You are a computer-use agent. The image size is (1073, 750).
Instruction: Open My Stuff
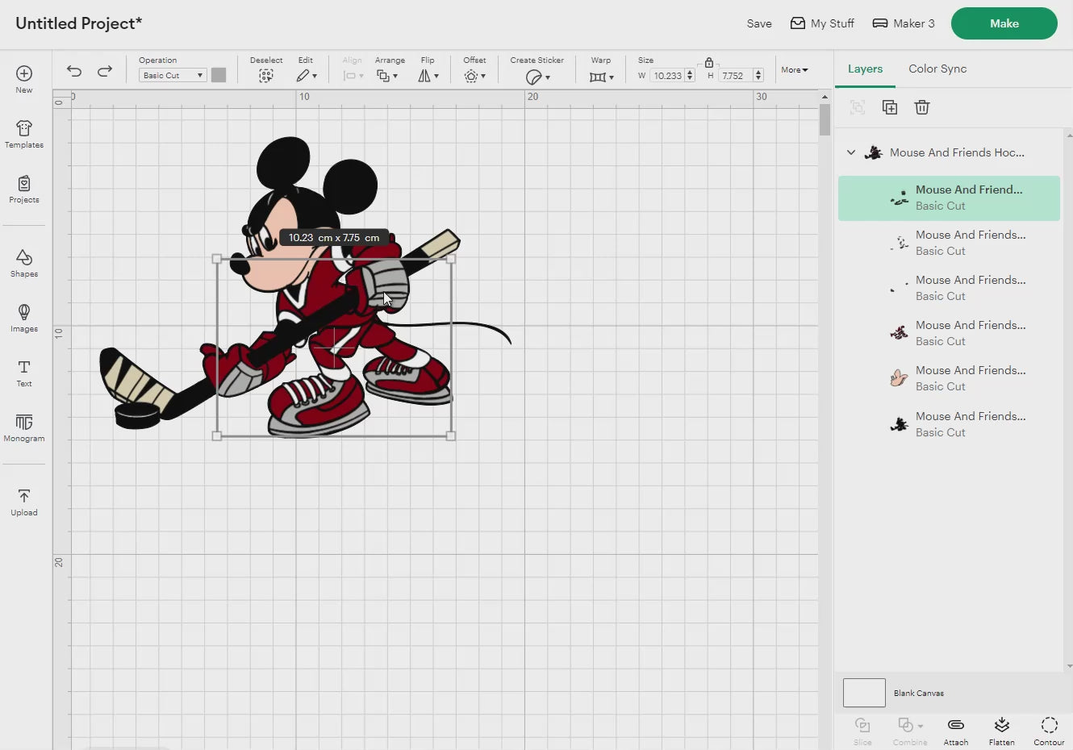822,23
